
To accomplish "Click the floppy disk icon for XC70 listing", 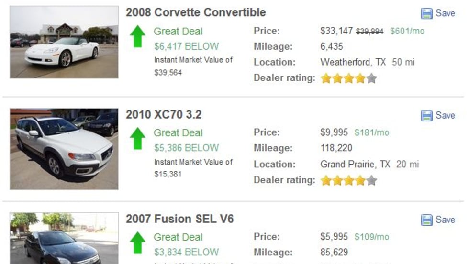I will (x=426, y=116).
